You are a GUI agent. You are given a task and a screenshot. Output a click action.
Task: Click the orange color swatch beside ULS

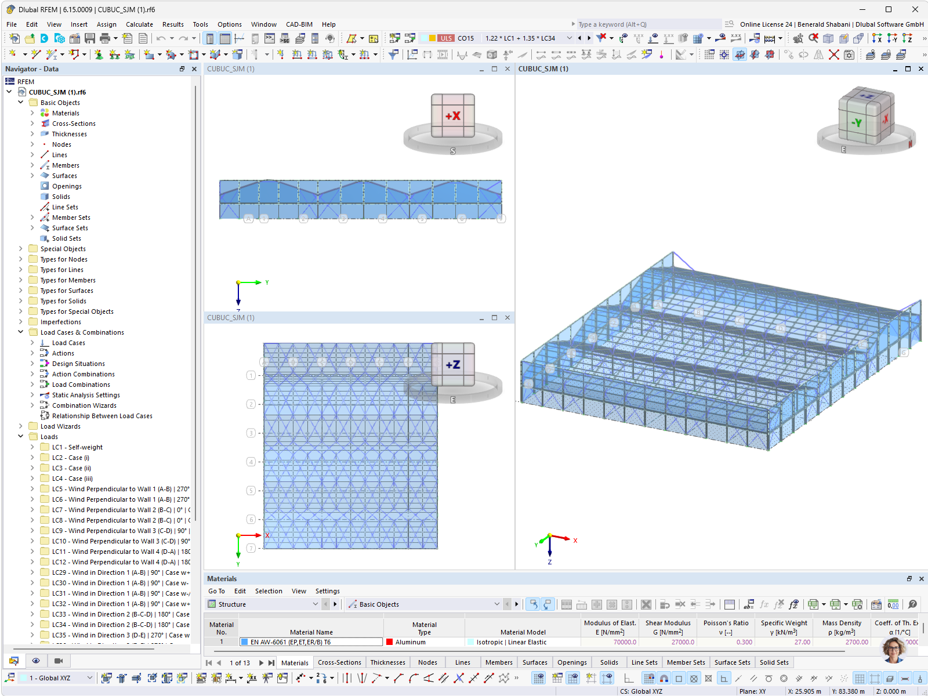[432, 38]
